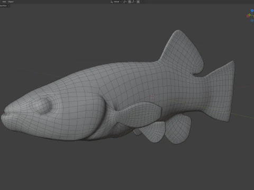Open the pivot point dropdown
The width and height of the screenshot is (254, 190).
tap(125, 2)
